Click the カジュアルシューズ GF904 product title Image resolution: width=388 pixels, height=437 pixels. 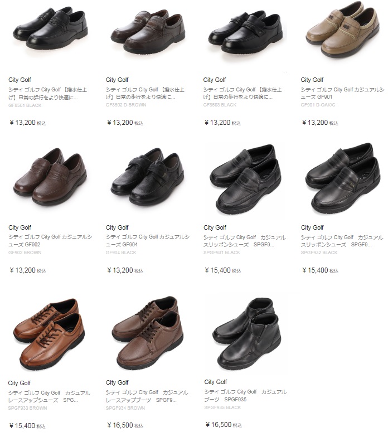click(x=148, y=241)
